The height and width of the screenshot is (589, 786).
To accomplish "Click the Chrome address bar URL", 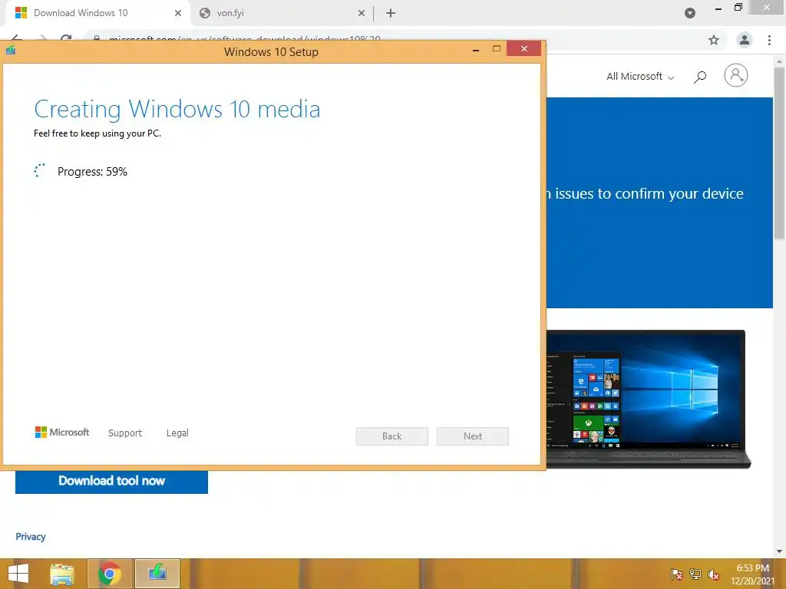I will pyautogui.click(x=245, y=38).
